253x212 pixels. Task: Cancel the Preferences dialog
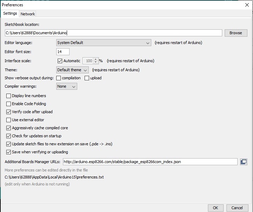[237, 208]
